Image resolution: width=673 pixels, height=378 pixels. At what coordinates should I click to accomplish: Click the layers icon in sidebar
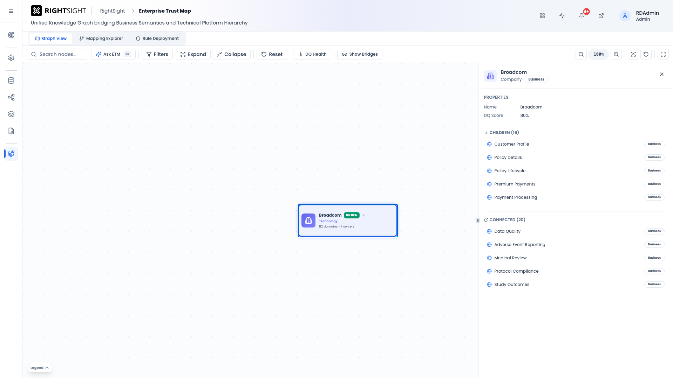pyautogui.click(x=11, y=114)
